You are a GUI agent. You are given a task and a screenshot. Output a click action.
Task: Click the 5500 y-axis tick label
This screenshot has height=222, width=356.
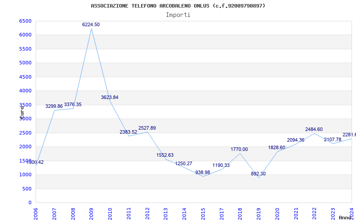[x=25, y=49]
